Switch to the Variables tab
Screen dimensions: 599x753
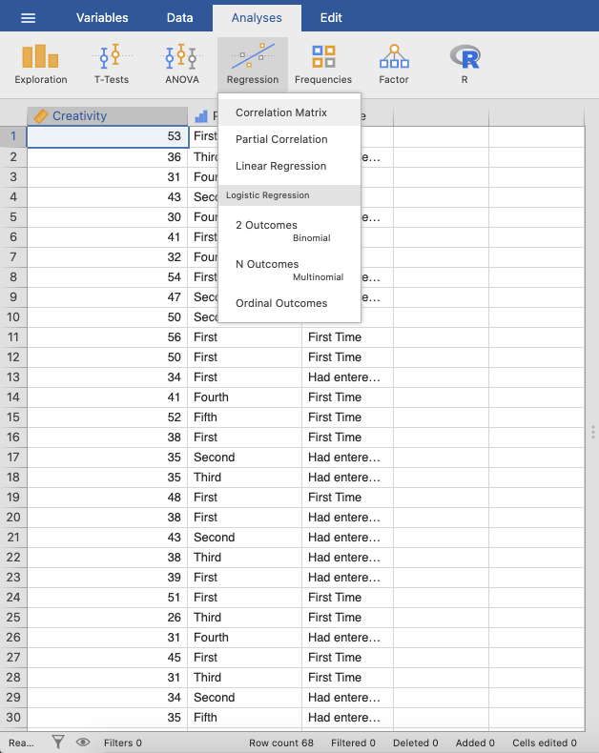coord(102,18)
